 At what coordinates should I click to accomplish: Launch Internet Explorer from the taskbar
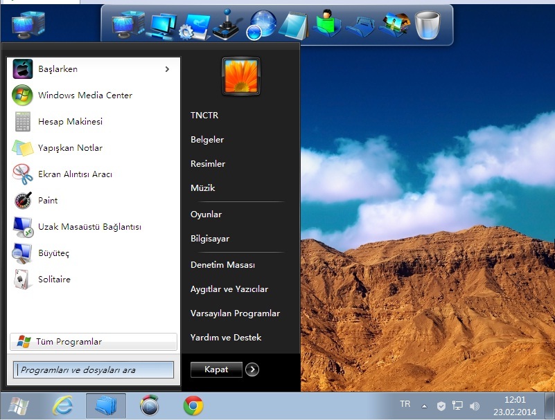[x=63, y=405]
